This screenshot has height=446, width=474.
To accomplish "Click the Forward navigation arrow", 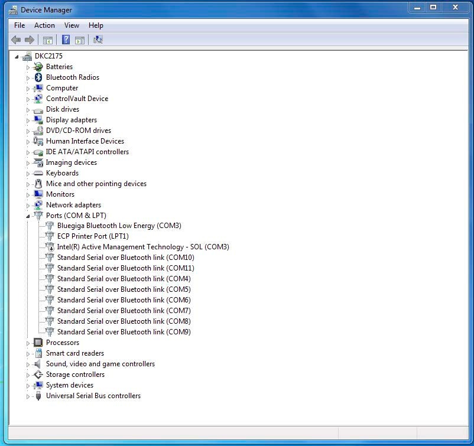I will click(28, 40).
